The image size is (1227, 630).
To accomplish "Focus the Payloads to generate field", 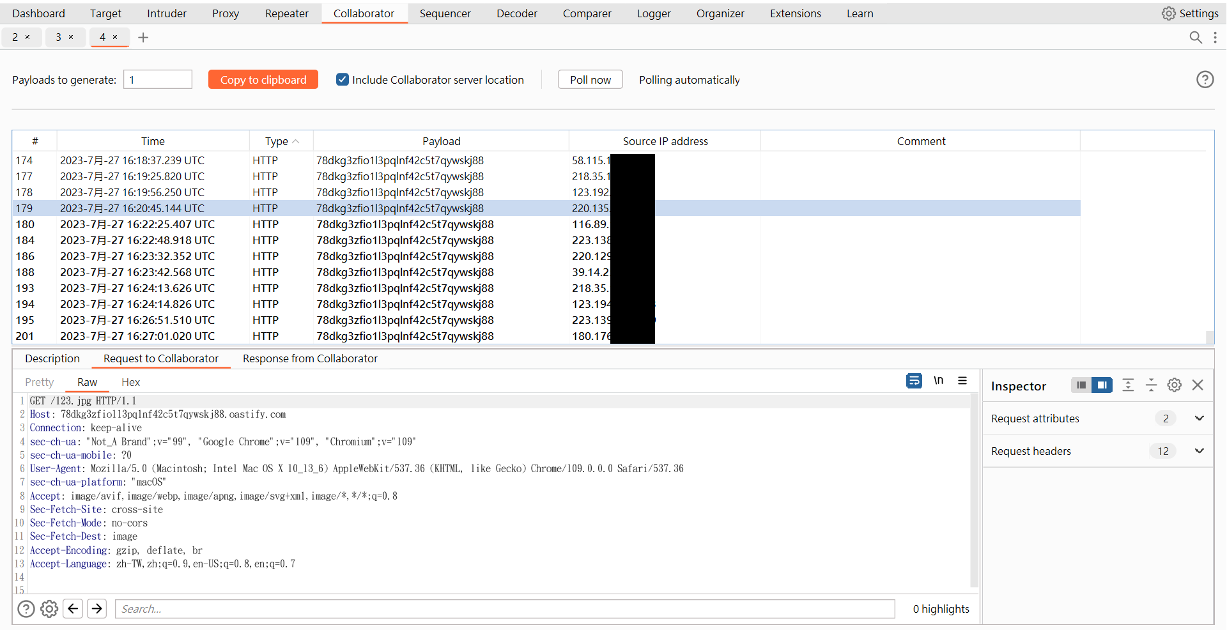I will point(158,79).
